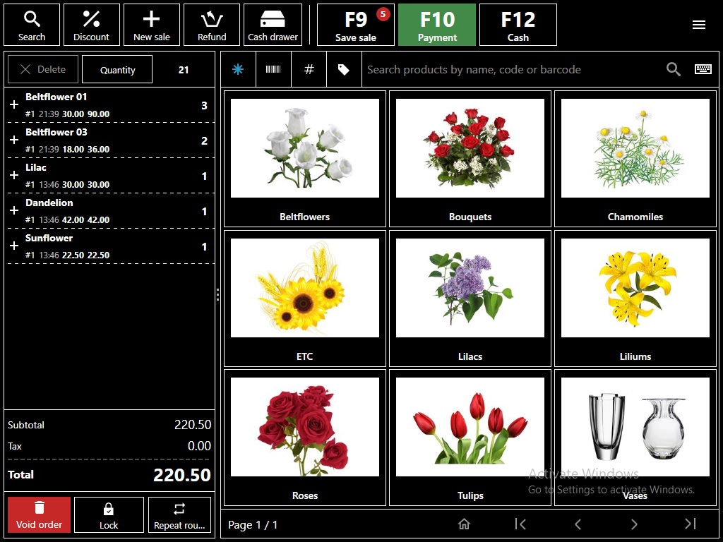Open the Cash drawer
723x542 pixels.
tap(273, 25)
